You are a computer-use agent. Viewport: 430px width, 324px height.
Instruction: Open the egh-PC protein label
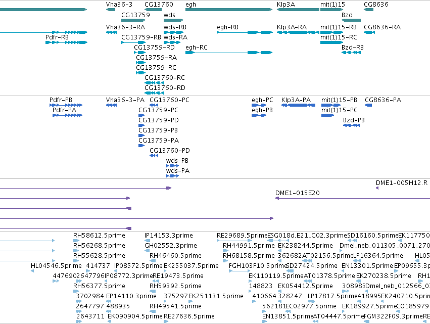[x=262, y=100]
